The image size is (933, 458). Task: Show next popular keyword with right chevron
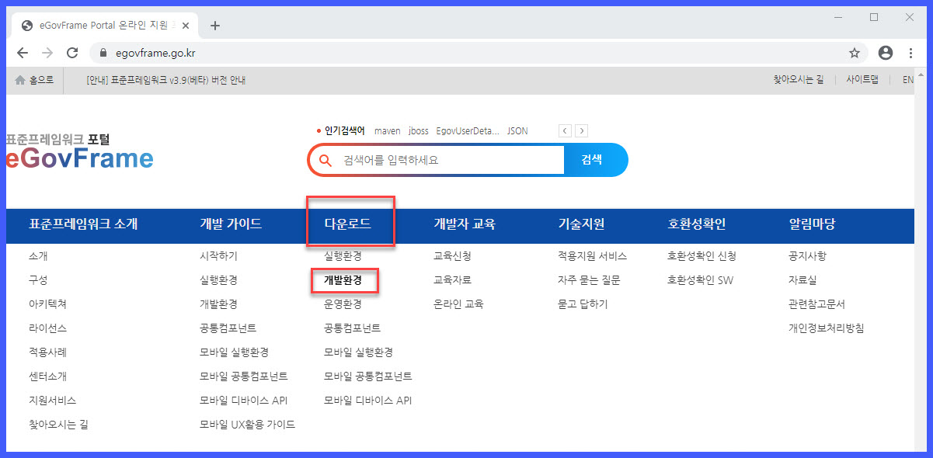[582, 130]
